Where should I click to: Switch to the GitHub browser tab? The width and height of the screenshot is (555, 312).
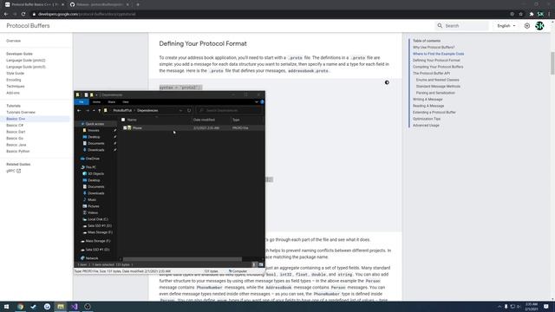click(99, 4)
